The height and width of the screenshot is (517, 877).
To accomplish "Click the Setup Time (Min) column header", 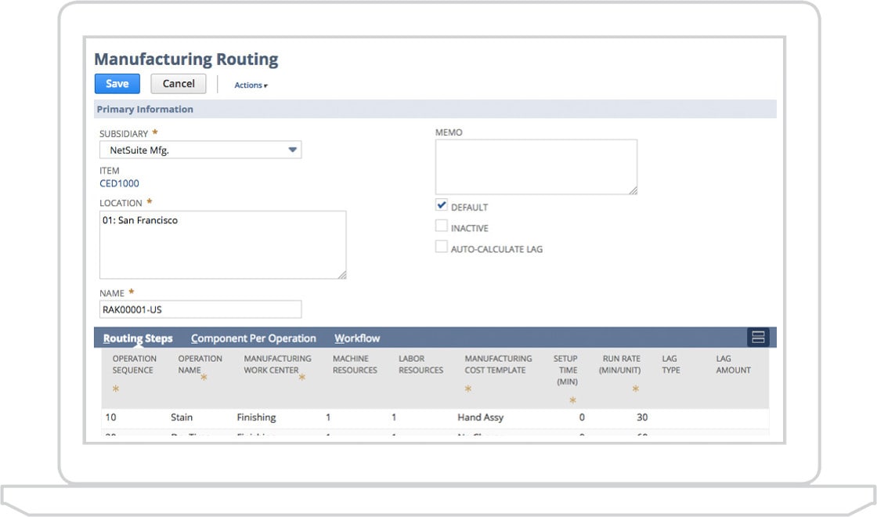I will click(x=566, y=370).
